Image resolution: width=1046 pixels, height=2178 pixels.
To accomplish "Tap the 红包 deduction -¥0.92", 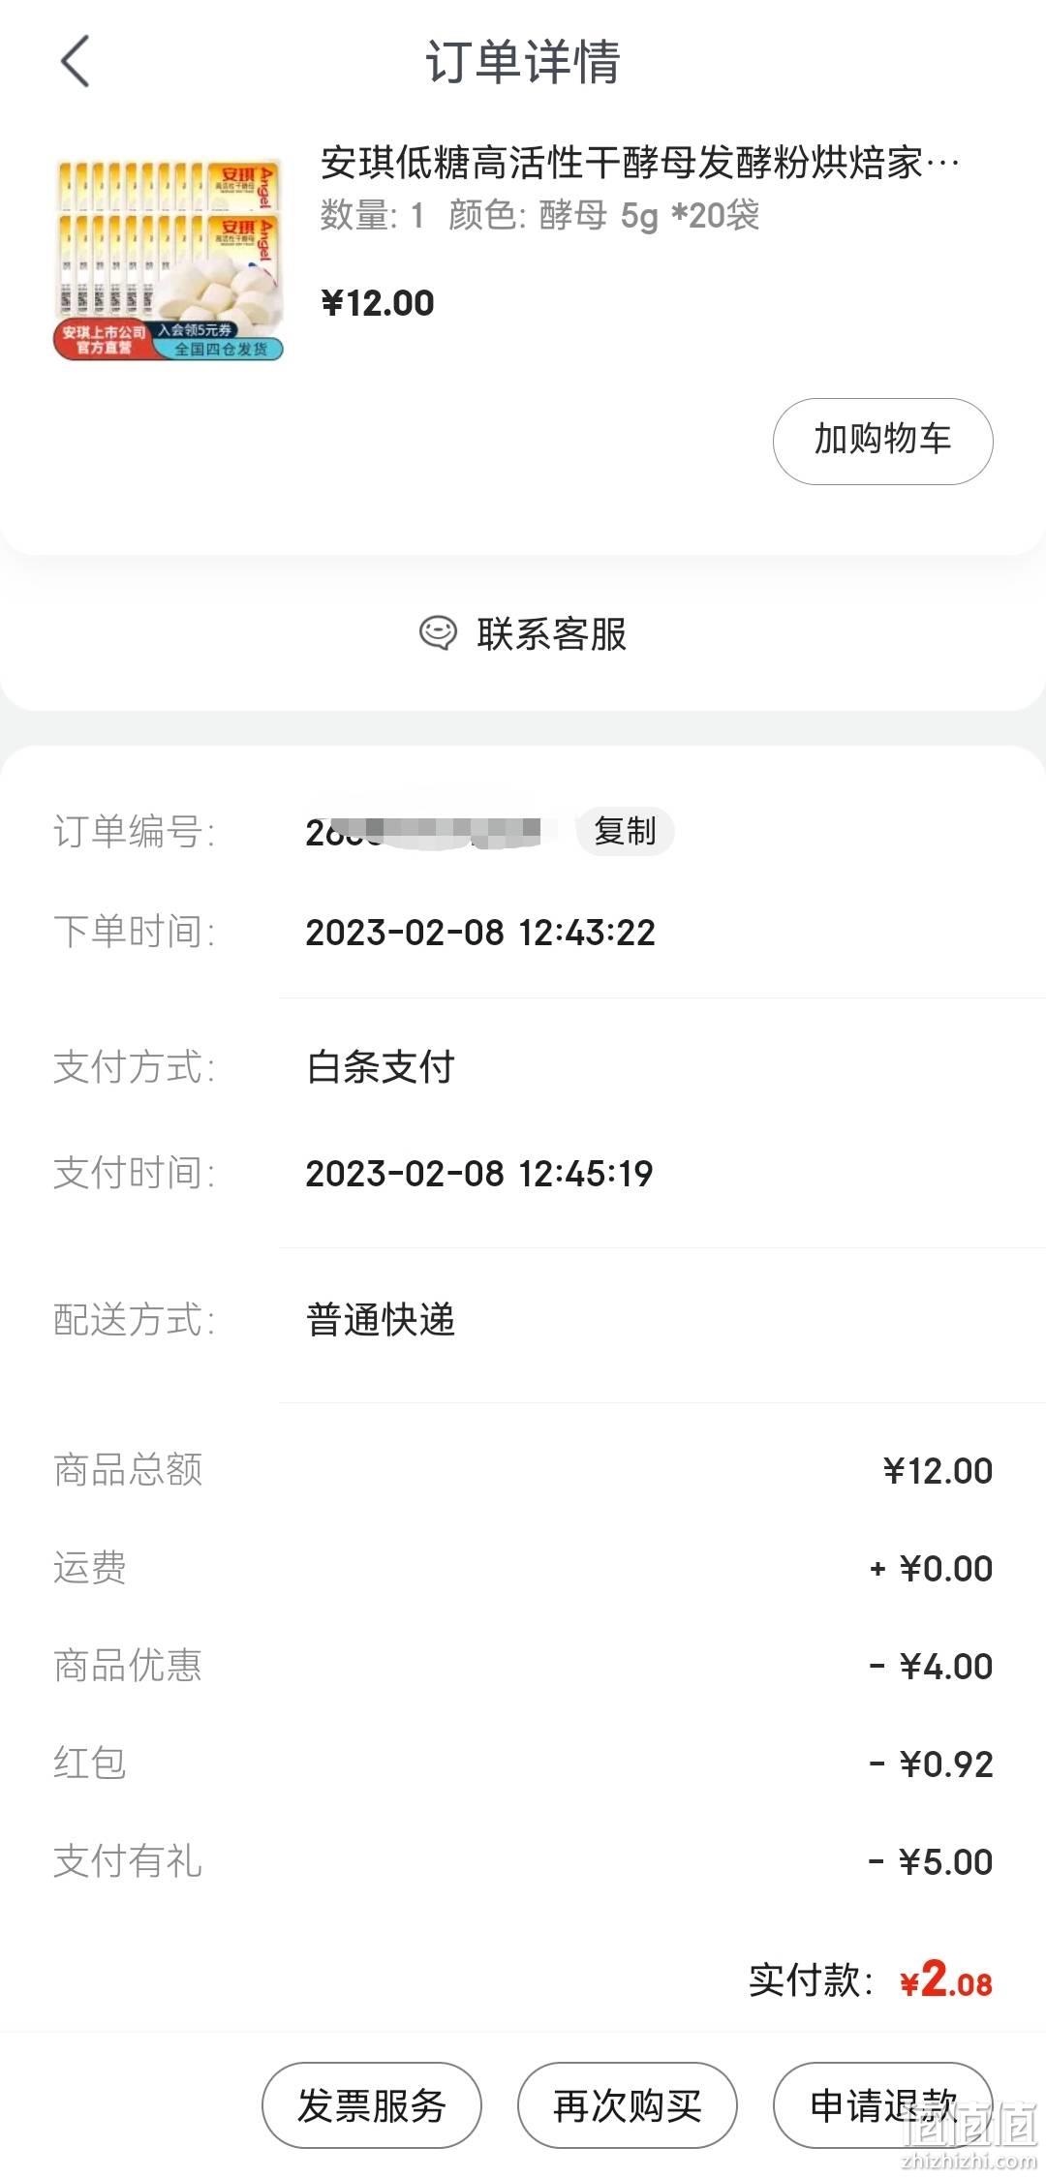I will 931,1764.
